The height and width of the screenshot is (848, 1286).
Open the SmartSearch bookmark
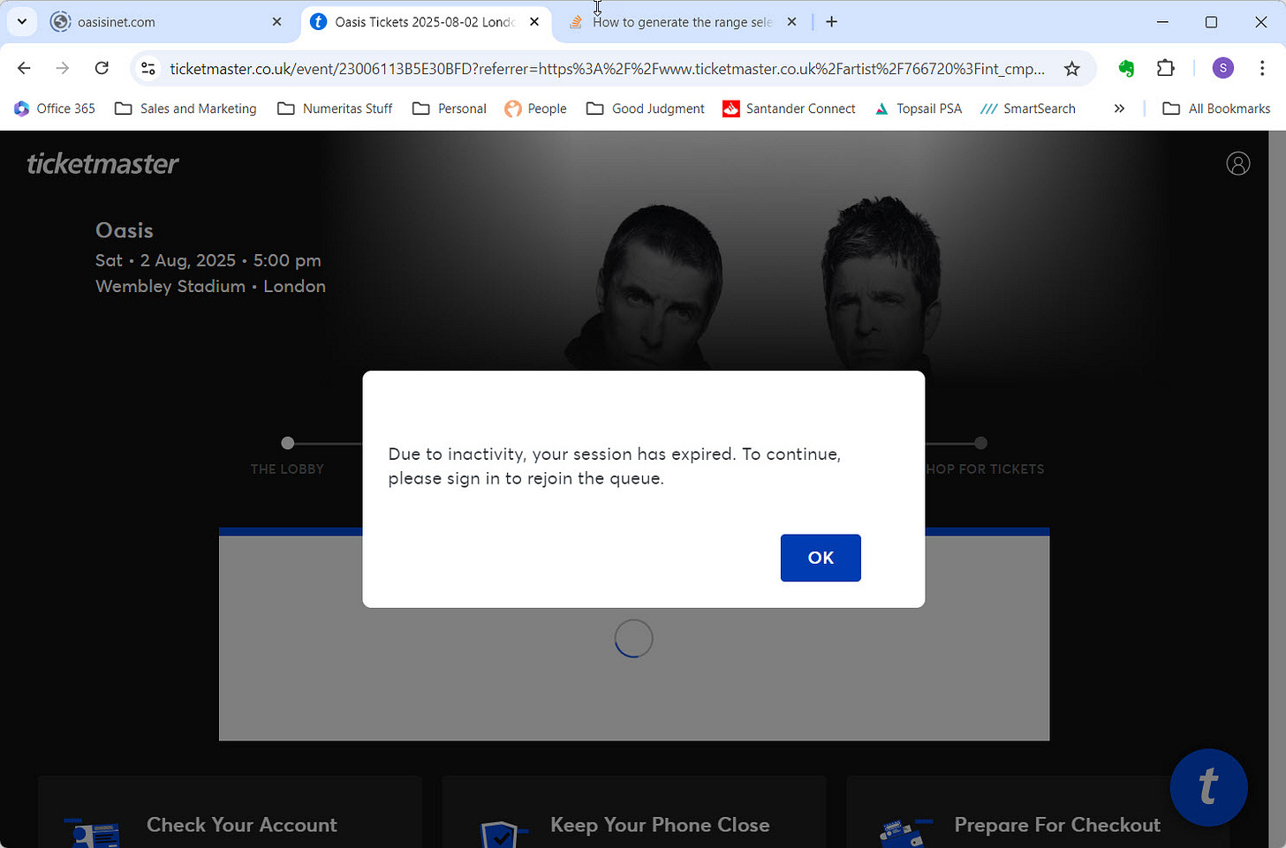(x=1028, y=109)
